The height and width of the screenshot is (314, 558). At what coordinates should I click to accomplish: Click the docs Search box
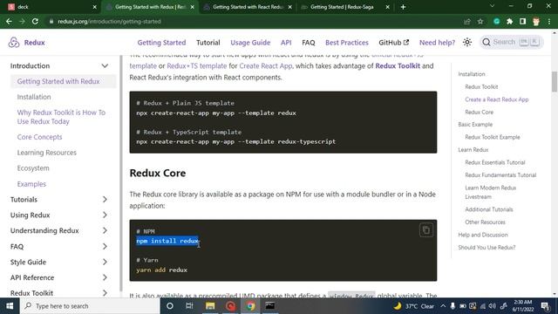512,42
